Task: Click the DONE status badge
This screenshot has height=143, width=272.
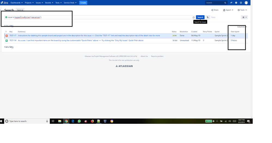Action: coord(175,36)
